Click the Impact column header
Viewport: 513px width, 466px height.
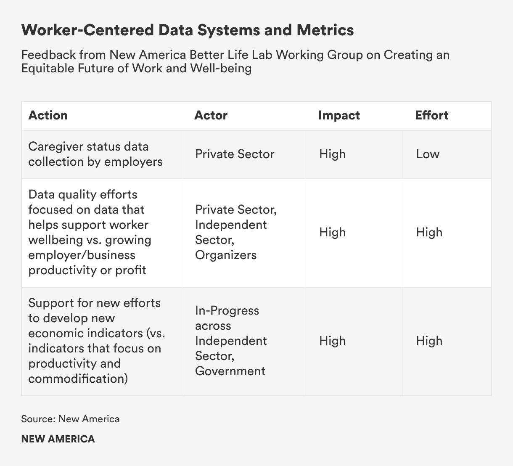(x=339, y=115)
